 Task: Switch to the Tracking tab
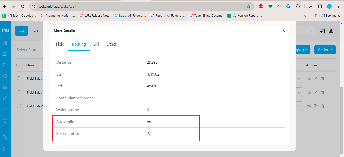point(37,31)
